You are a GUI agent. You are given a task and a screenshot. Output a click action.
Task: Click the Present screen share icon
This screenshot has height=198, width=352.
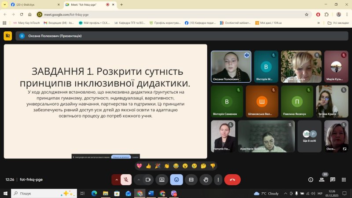[x=162, y=180]
